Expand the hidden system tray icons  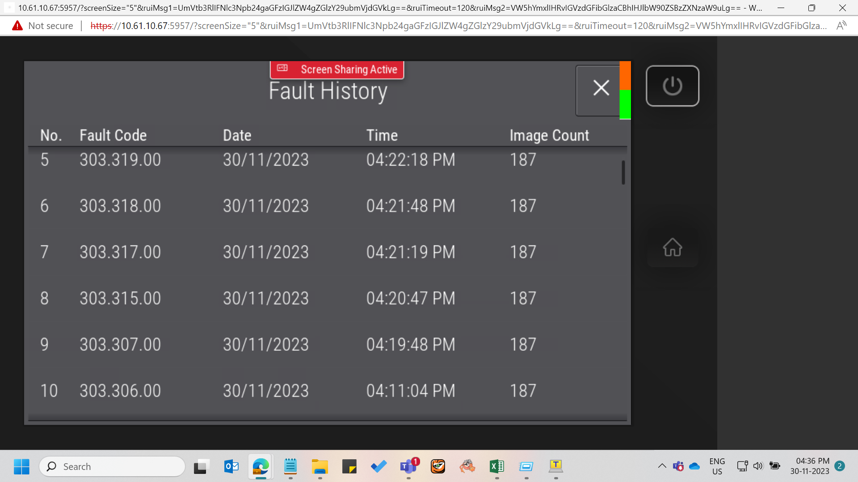662,466
